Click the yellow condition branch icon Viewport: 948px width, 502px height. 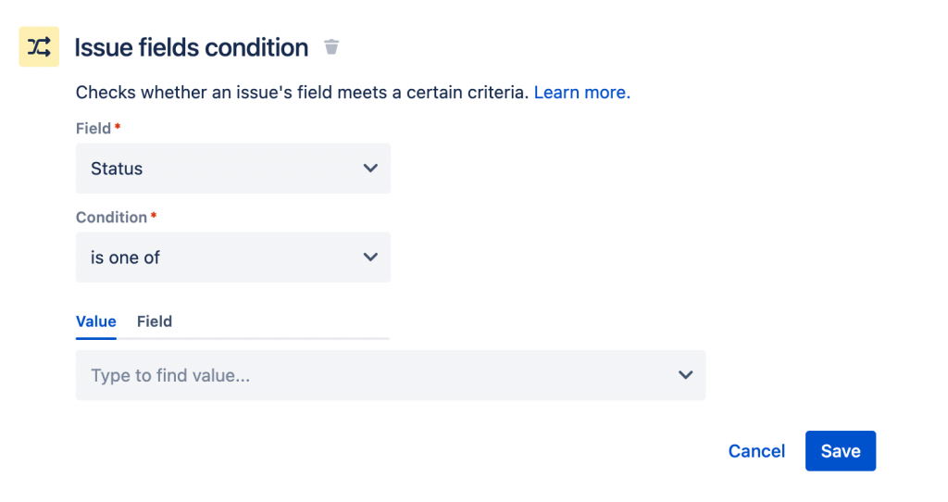[x=39, y=47]
